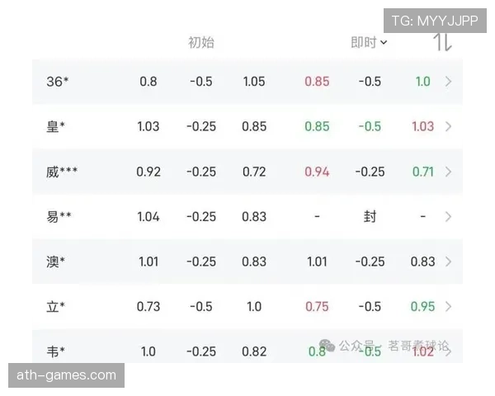Click the TG: MYYJJPP label
Viewport: 495px width, 396px height.
tap(435, 21)
